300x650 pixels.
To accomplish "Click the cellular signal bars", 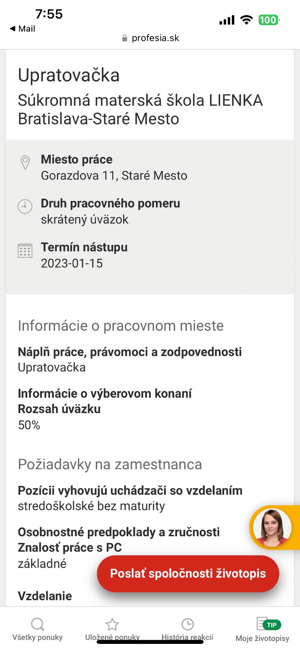I will [x=227, y=20].
